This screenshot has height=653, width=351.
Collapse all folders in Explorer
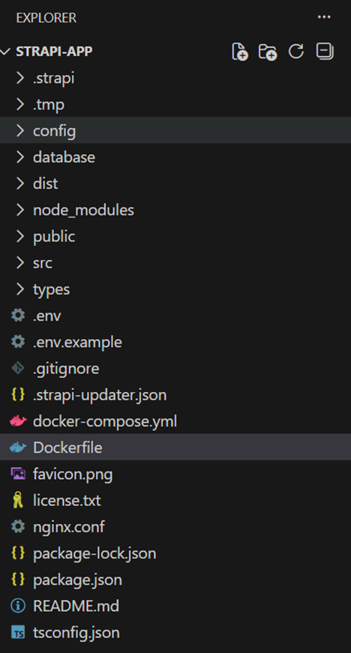[x=325, y=51]
